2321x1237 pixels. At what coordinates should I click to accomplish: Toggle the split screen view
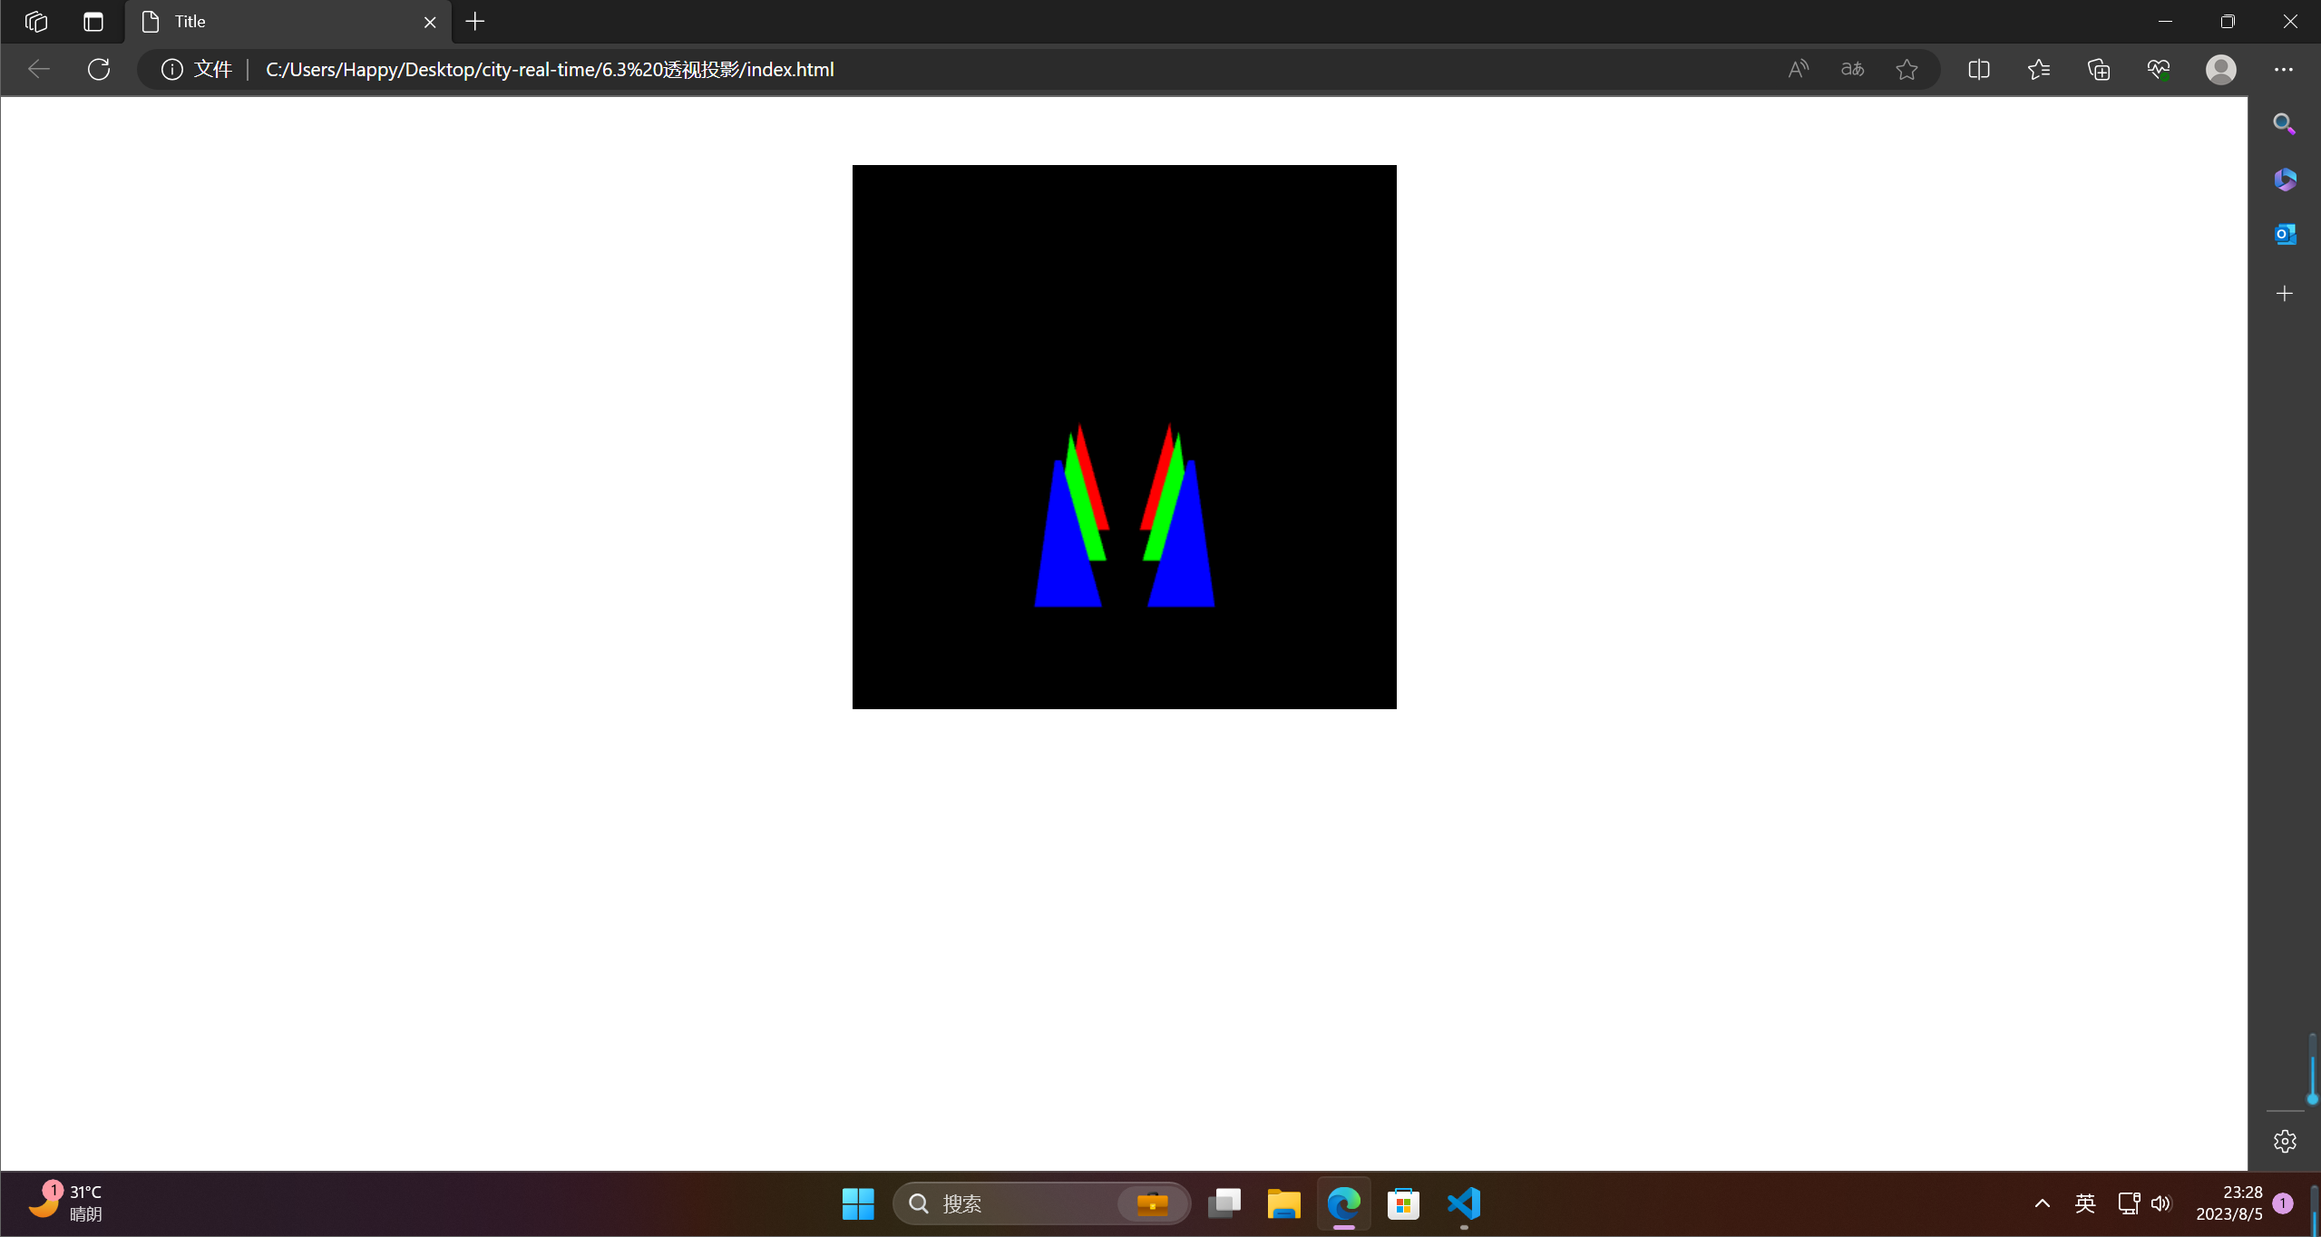point(1979,69)
